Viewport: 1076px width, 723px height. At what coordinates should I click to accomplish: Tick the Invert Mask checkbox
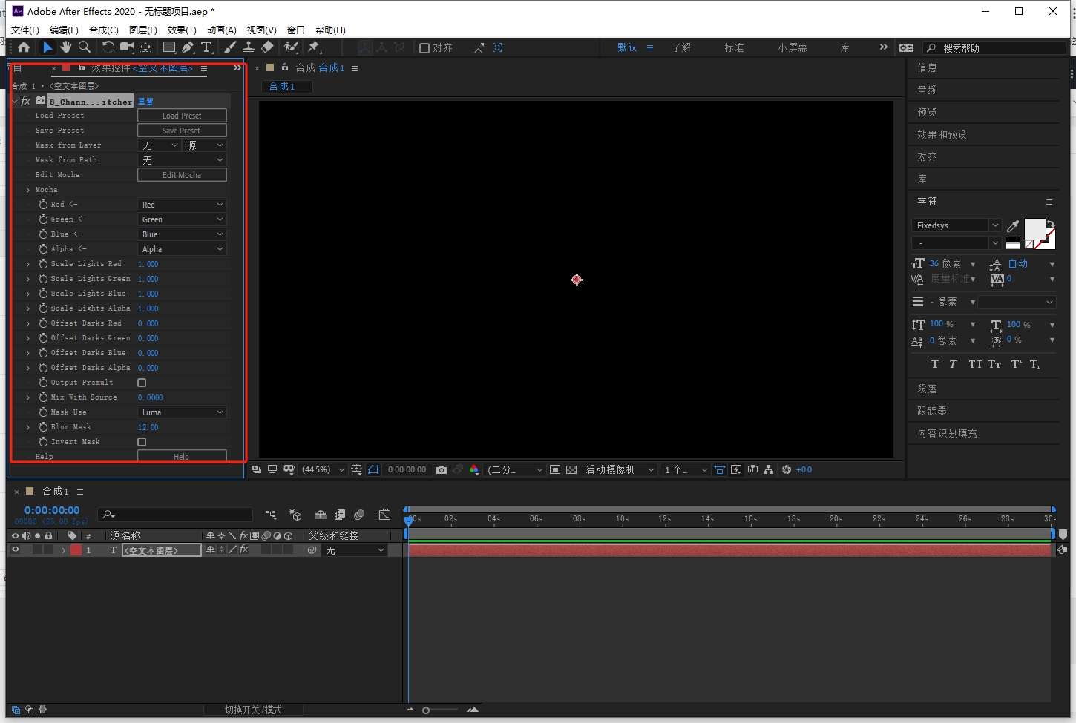[142, 442]
